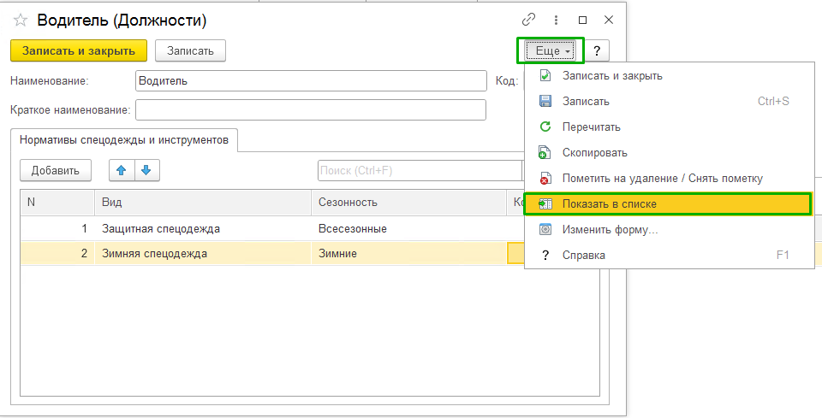Switch to Нормативы спецодежды и инструментов tab
Image resolution: width=822 pixels, height=418 pixels.
pyautogui.click(x=124, y=139)
